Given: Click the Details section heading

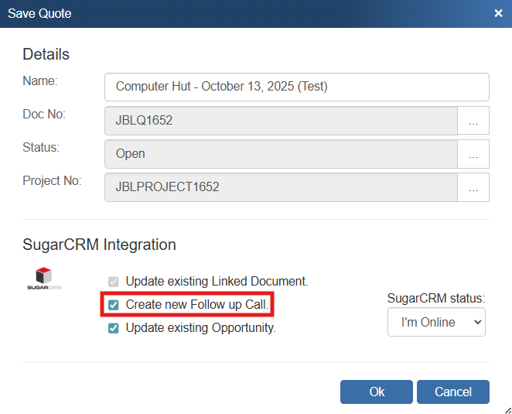Looking at the screenshot, I should (46, 54).
